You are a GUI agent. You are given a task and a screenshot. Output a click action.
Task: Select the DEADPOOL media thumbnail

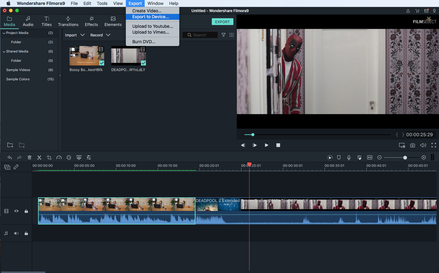coord(129,56)
